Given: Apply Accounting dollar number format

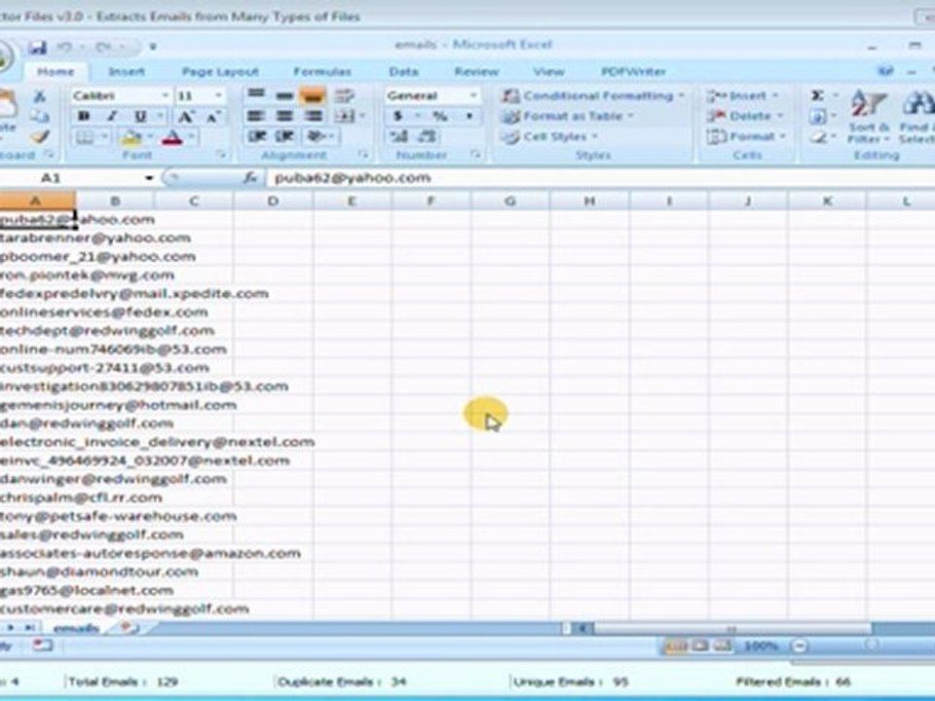Looking at the screenshot, I should coord(397,116).
